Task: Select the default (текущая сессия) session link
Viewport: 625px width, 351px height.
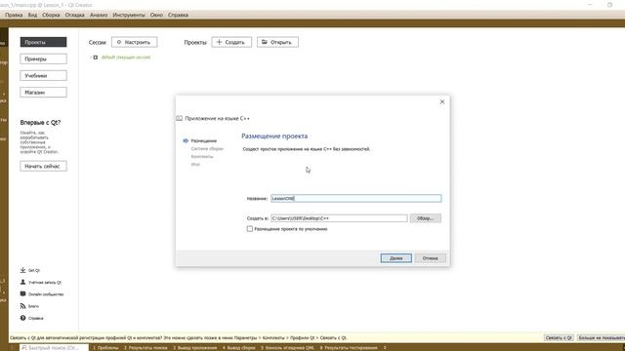Action: point(126,58)
